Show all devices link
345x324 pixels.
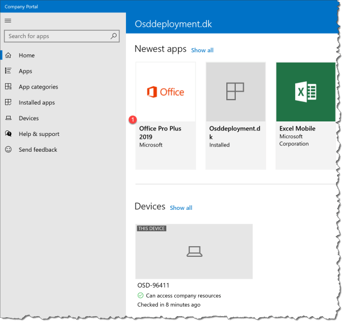pos(181,208)
